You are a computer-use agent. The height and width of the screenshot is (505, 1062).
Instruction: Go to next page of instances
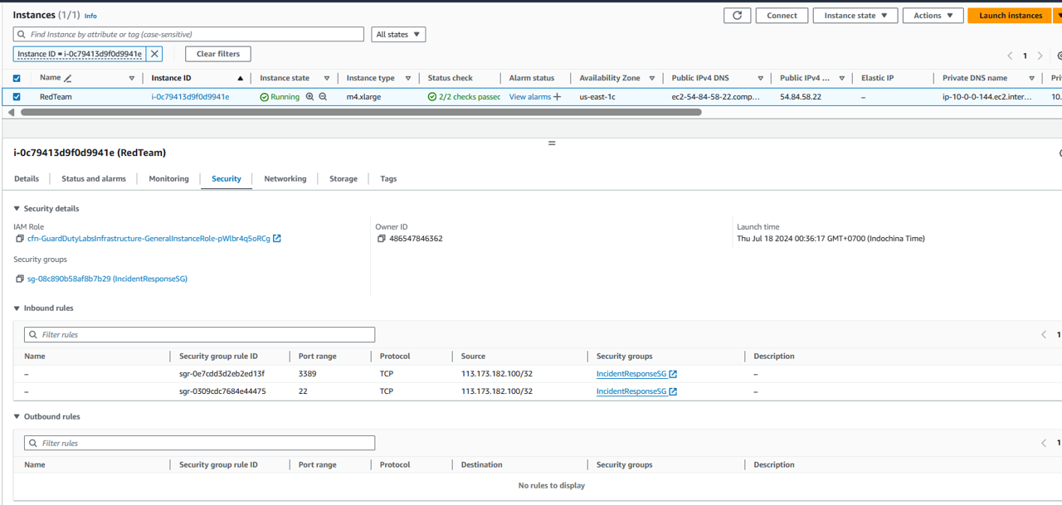click(1040, 56)
